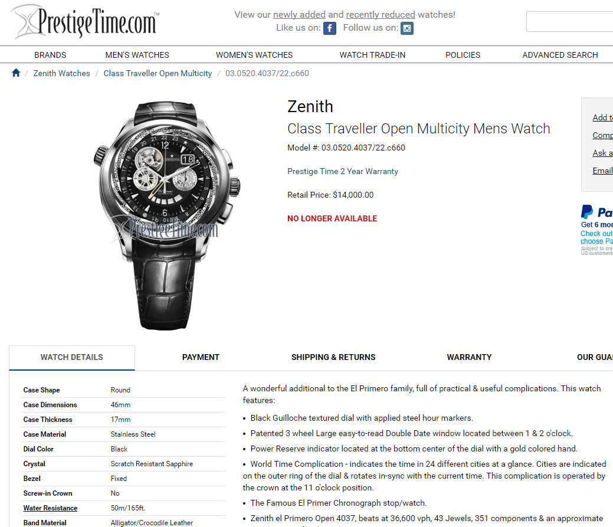Open Women's Watches menu
Screen dimensions: 613x527
point(254,55)
